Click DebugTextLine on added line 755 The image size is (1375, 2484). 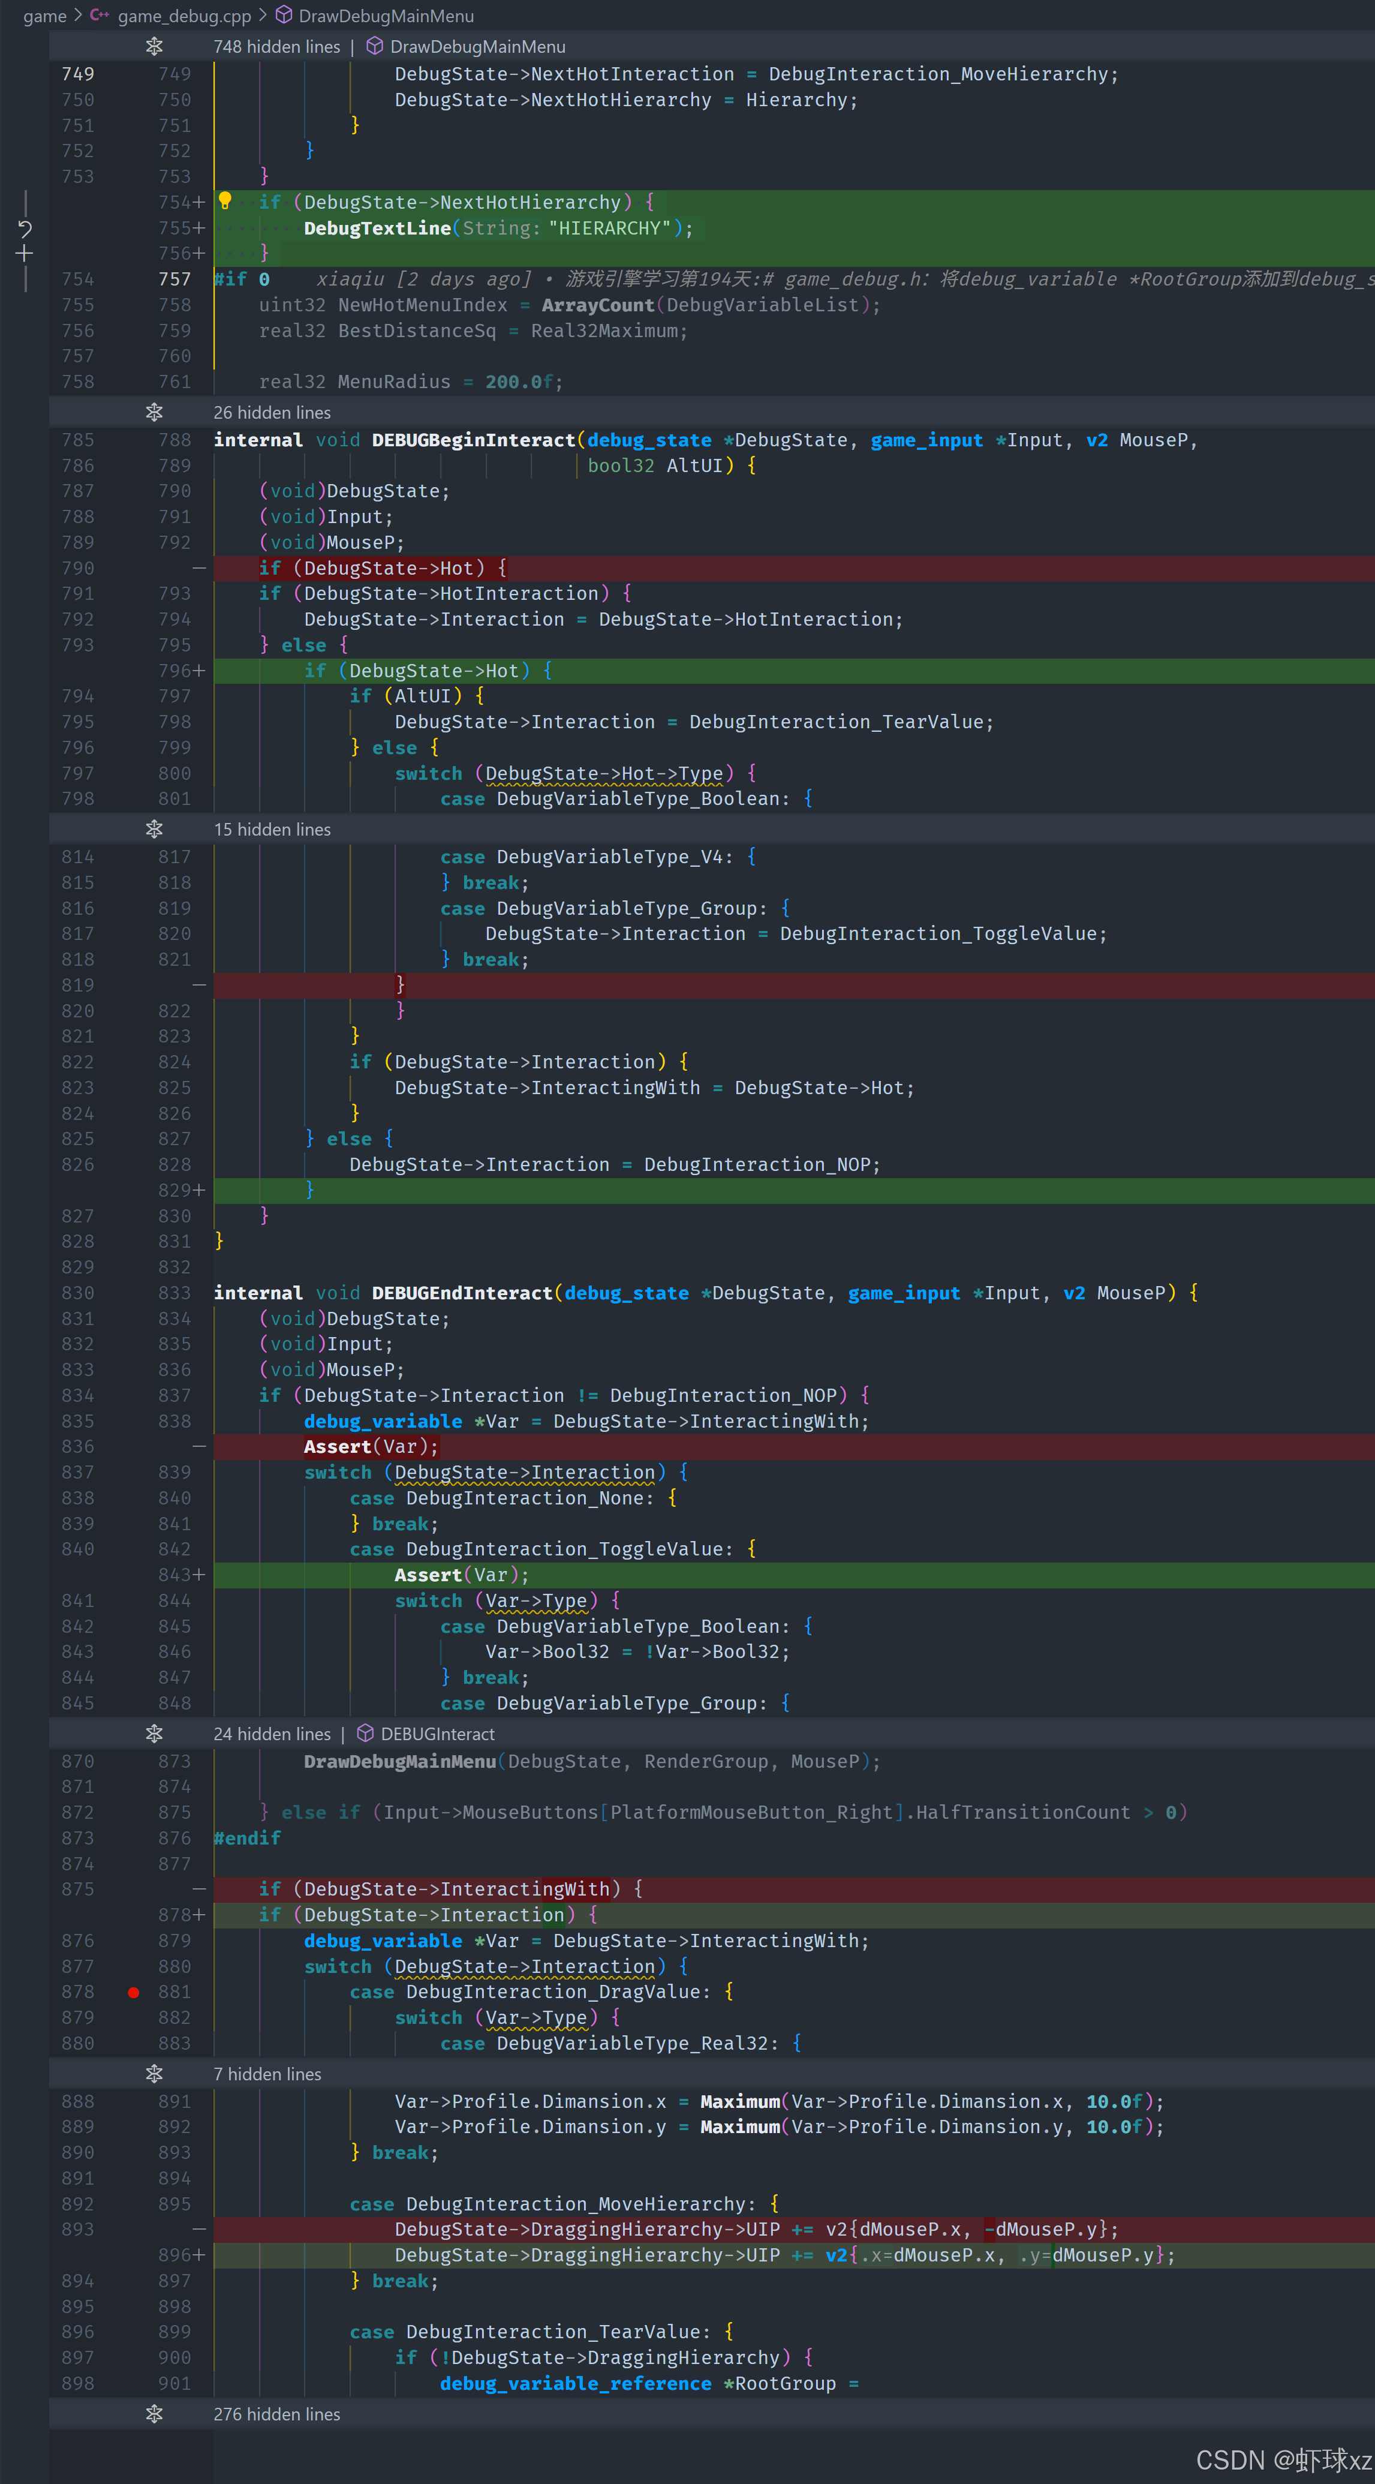(377, 229)
